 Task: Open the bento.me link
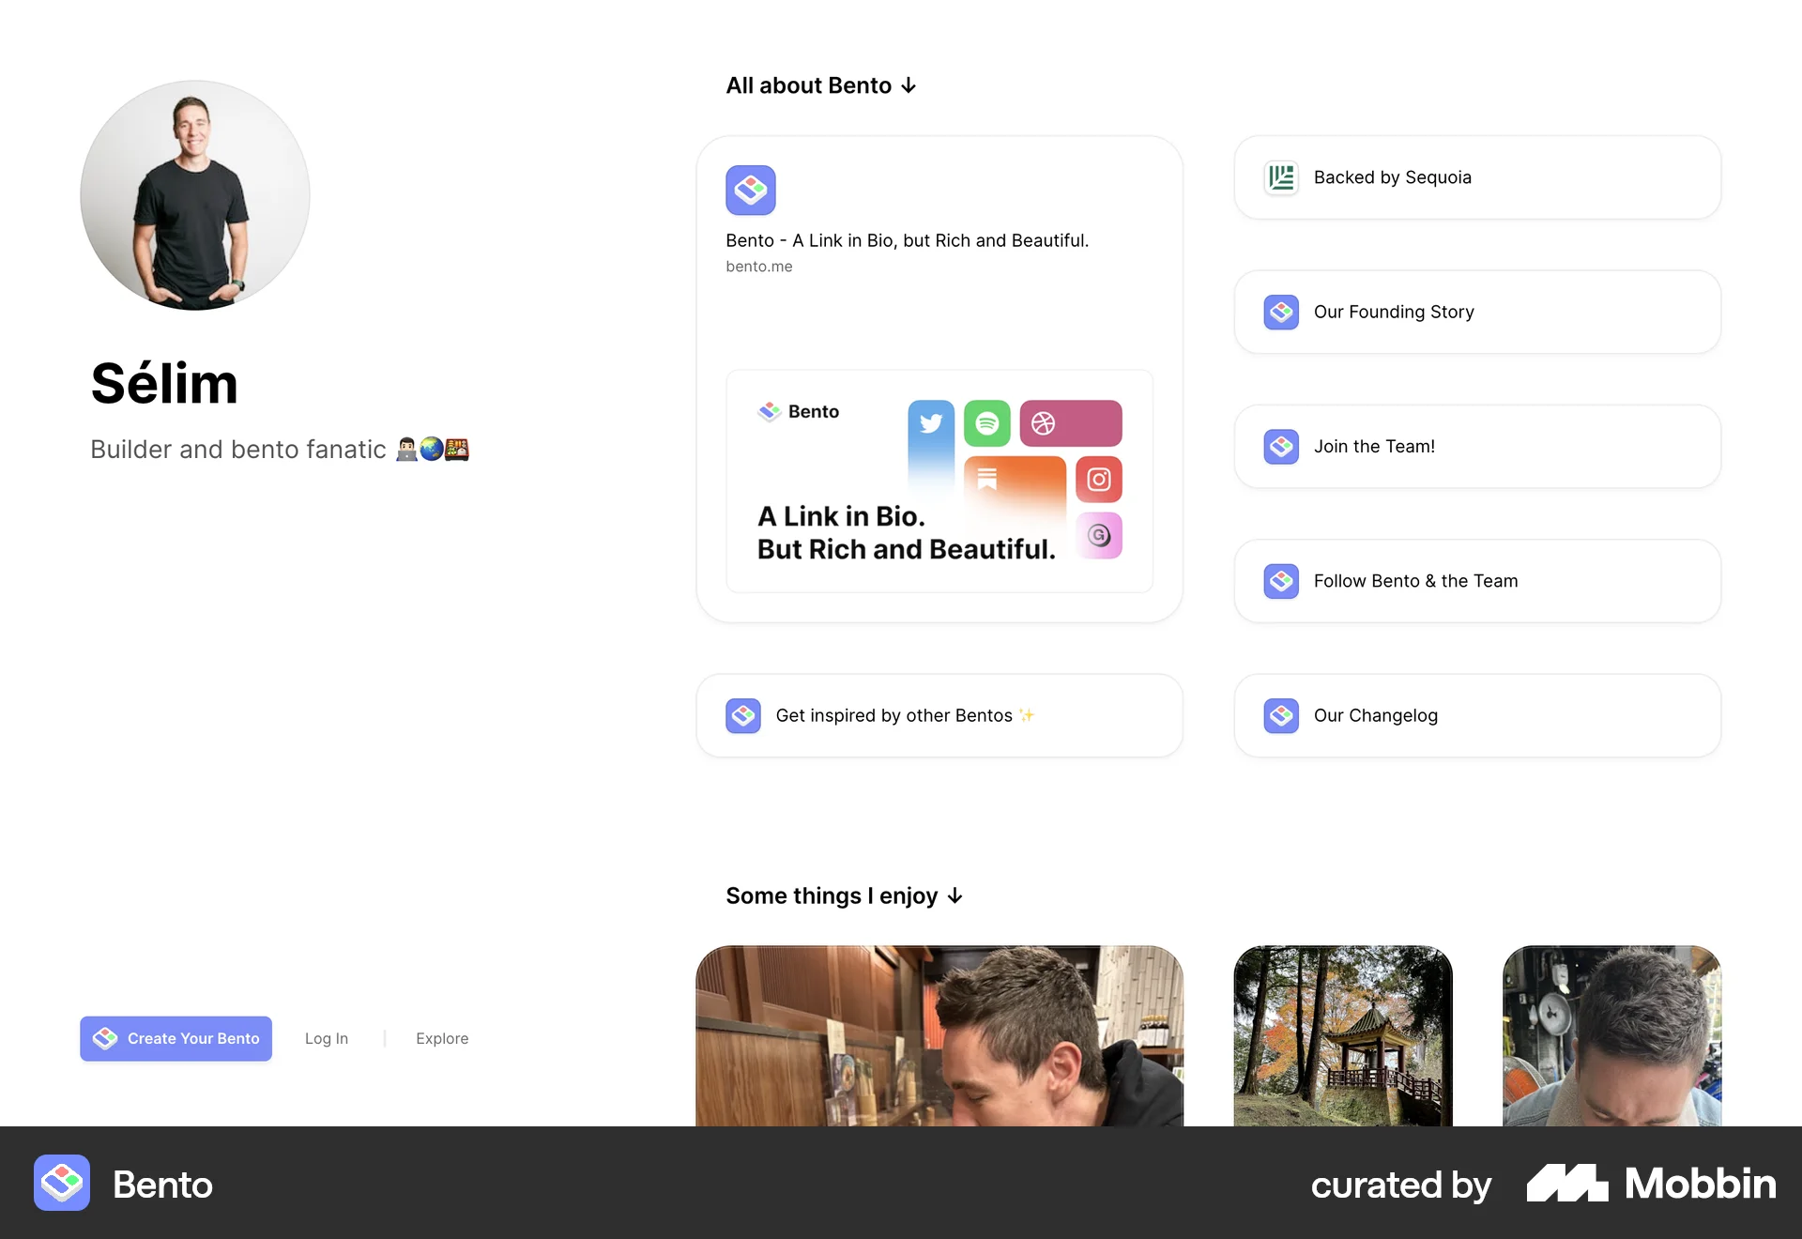(759, 266)
